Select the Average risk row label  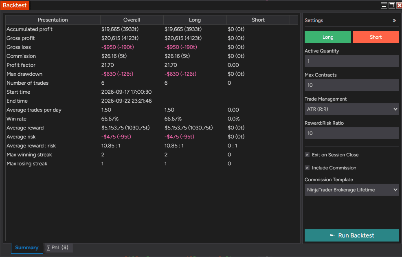[21, 137]
